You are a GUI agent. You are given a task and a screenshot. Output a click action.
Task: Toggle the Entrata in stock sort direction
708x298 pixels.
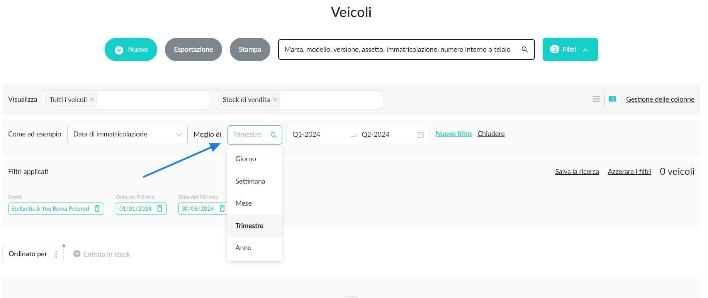pyautogui.click(x=77, y=254)
